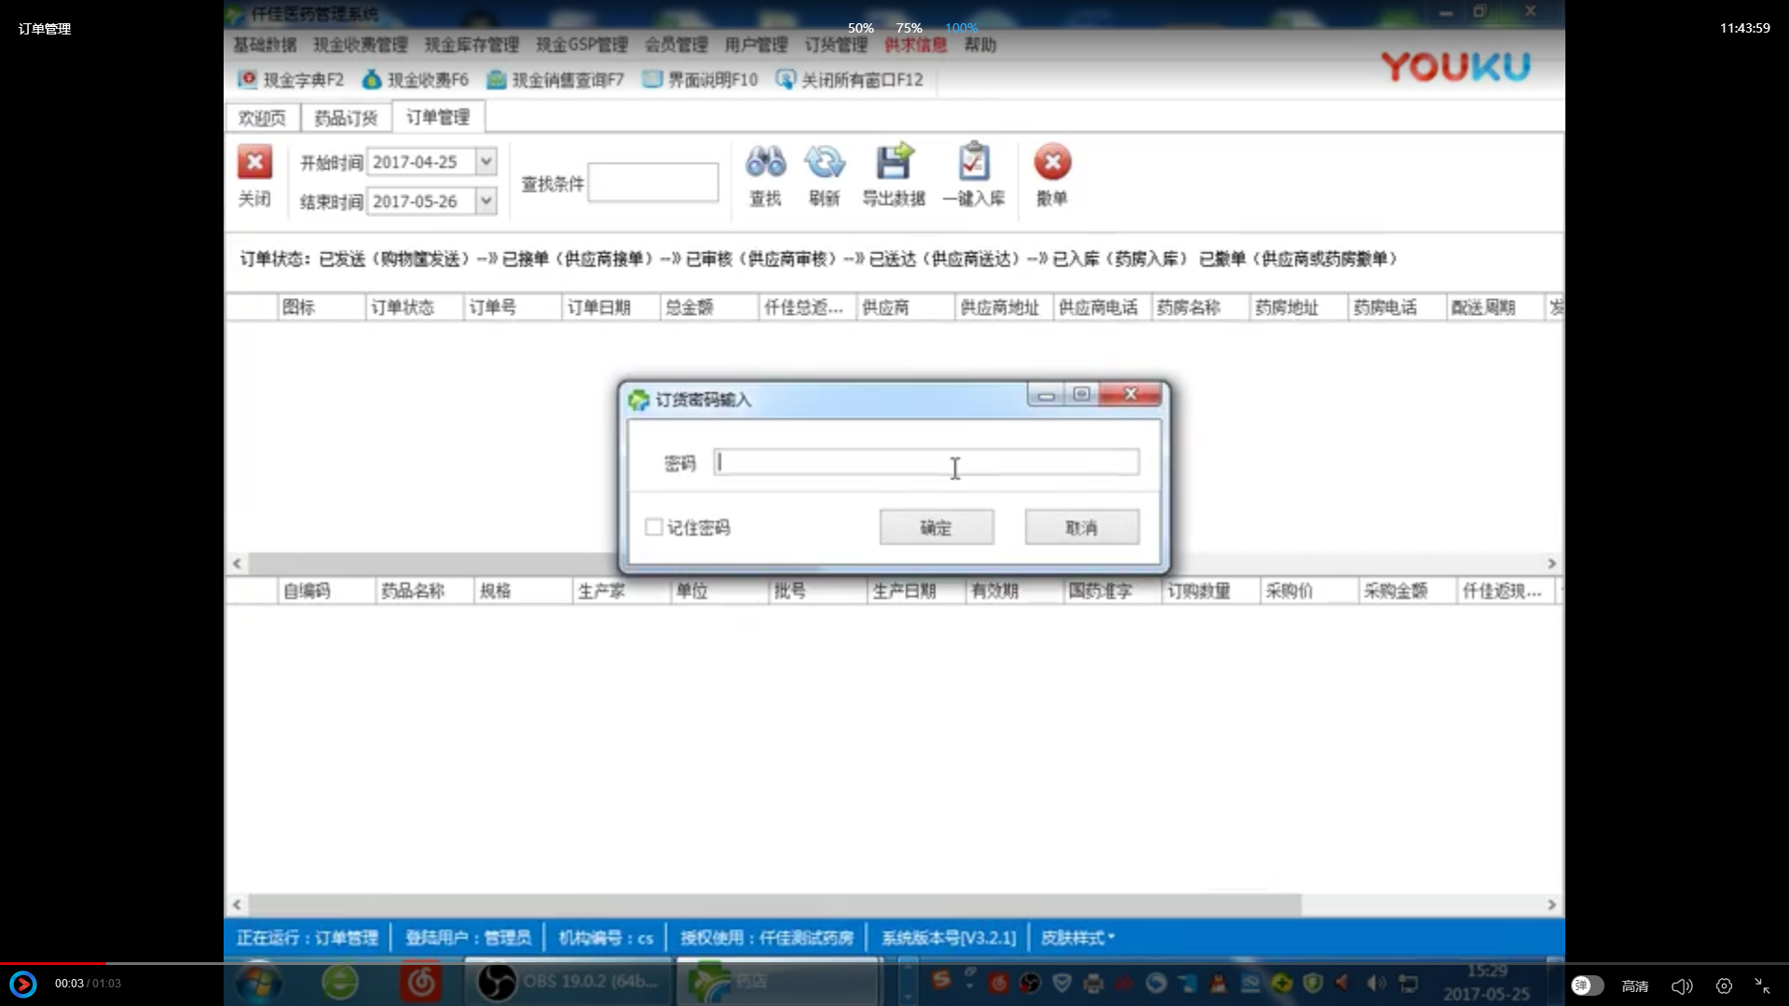
Task: Click the 一键入库 clipboard icon
Action: pyautogui.click(x=974, y=162)
